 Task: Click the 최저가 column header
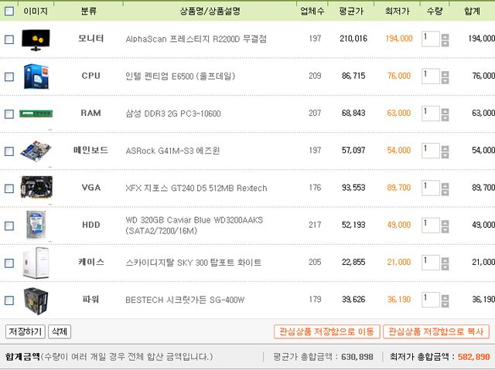[397, 12]
